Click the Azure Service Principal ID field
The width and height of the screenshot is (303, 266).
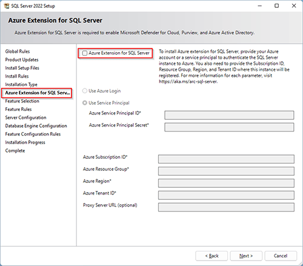[x=229, y=115]
